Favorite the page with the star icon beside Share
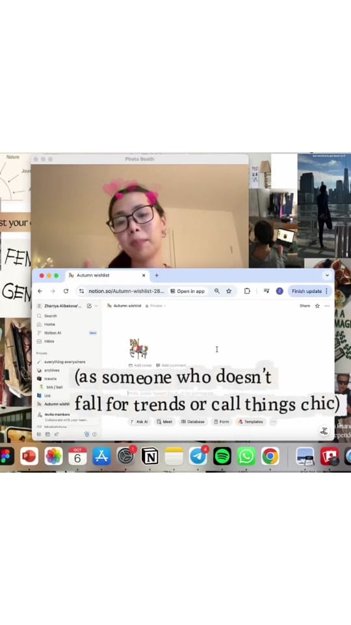This screenshot has width=351, height=625. (317, 306)
